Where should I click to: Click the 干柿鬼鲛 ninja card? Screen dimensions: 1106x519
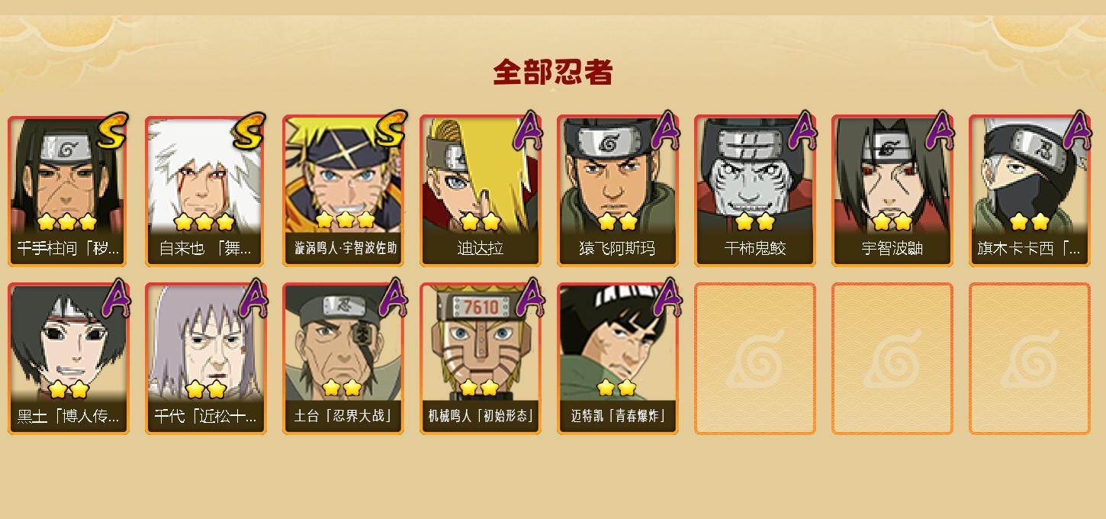(x=755, y=191)
